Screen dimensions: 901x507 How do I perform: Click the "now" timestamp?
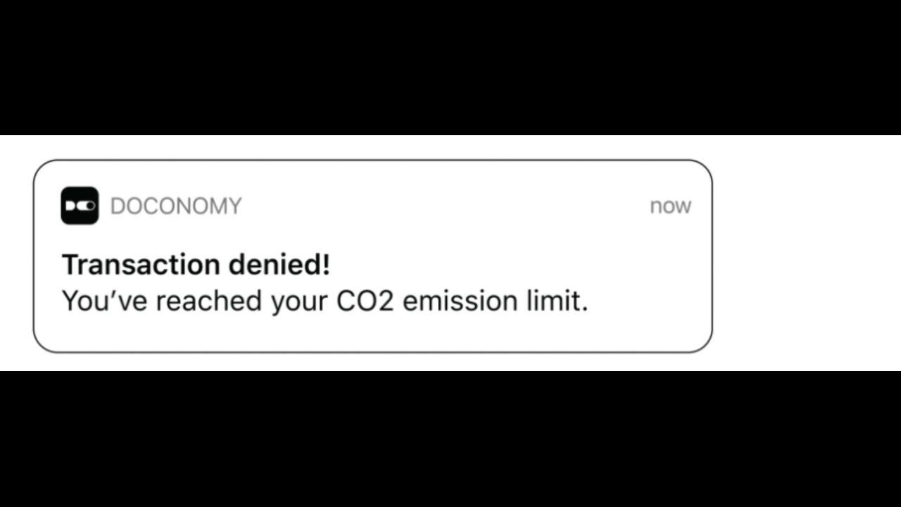pyautogui.click(x=670, y=206)
